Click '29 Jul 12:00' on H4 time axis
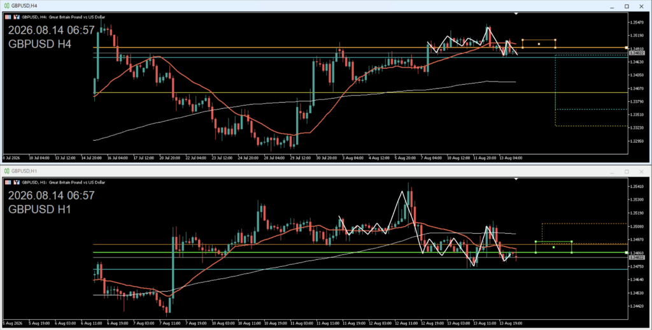Viewport: 652px width, 330px height. coord(301,158)
